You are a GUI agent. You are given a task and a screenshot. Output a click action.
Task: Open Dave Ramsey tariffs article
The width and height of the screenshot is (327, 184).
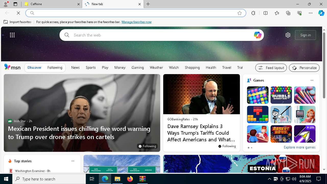[x=201, y=133]
